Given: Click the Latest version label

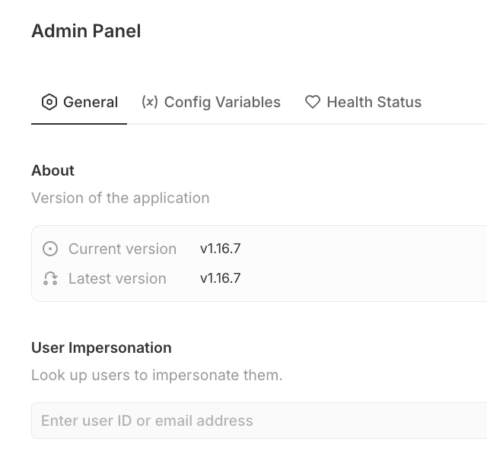Looking at the screenshot, I should pyautogui.click(x=117, y=278).
